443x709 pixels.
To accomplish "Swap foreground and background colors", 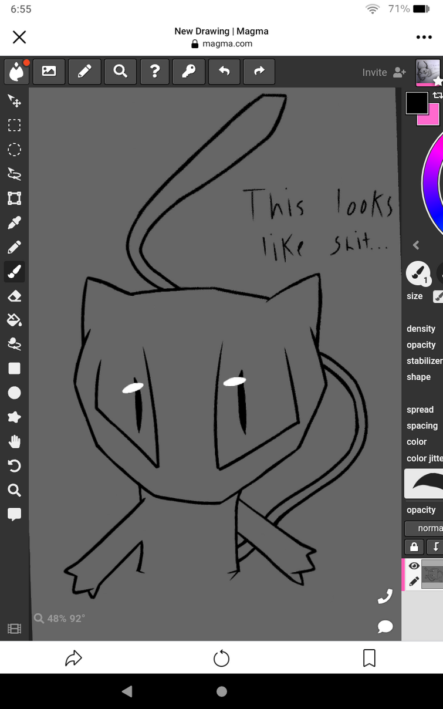I will [438, 95].
